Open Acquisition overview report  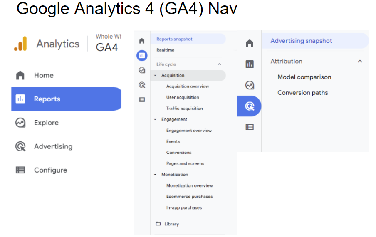click(x=188, y=86)
